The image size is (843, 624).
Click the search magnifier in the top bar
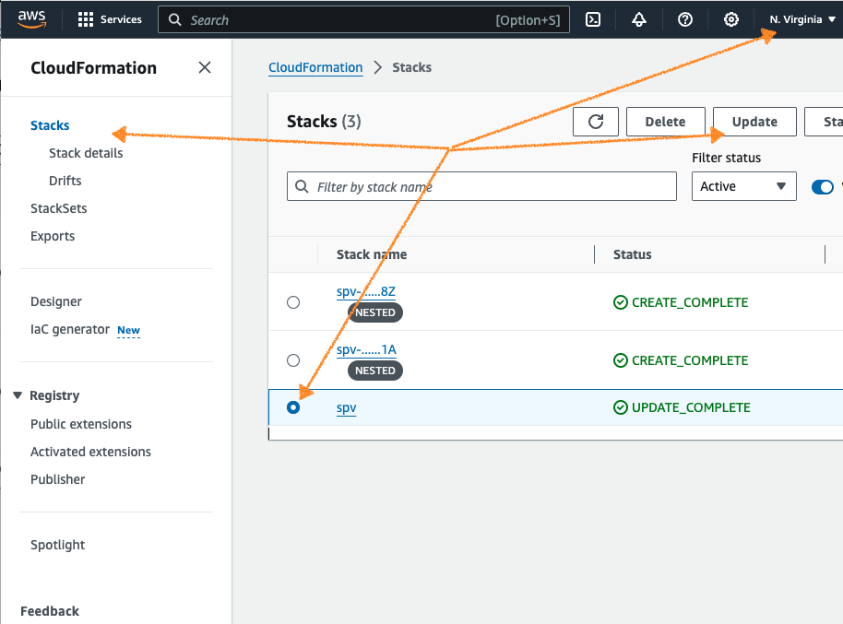(x=174, y=20)
